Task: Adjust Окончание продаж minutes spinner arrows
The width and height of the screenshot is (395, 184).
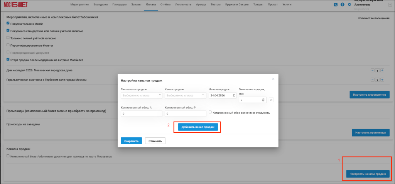Action: tap(263, 100)
